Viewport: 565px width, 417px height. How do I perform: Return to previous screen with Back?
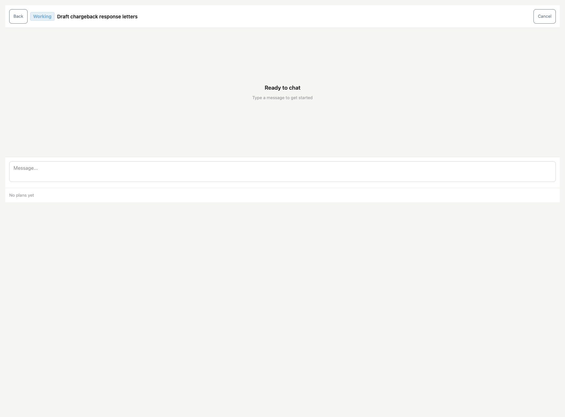pos(18,16)
